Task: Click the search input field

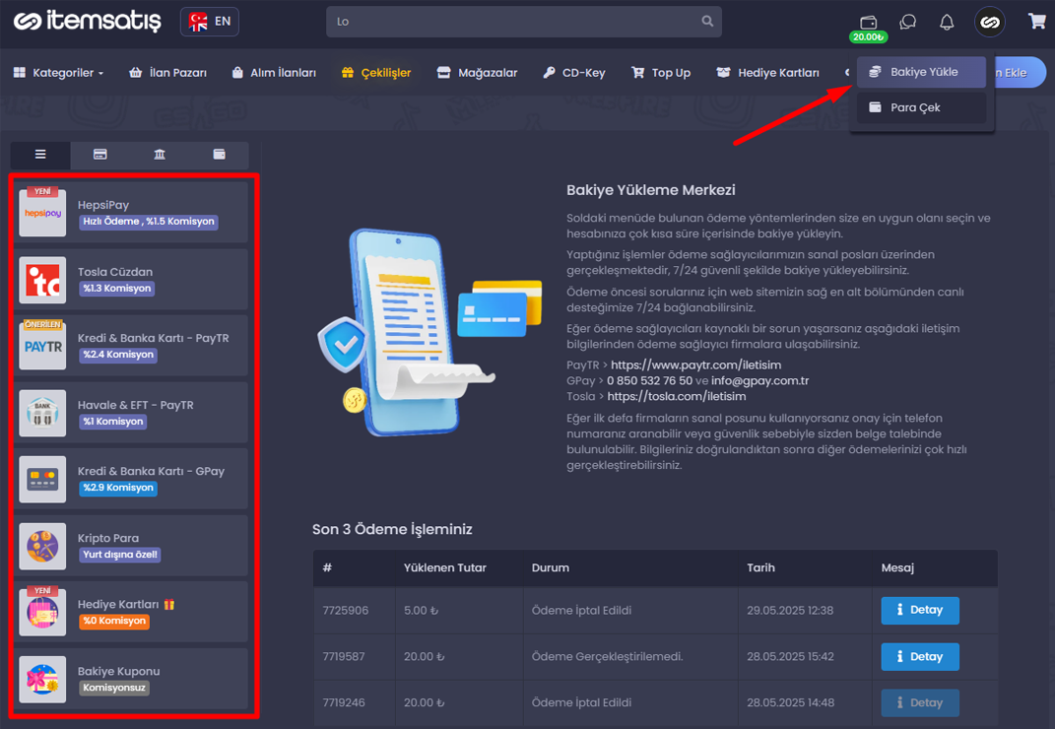Action: pyautogui.click(x=523, y=22)
